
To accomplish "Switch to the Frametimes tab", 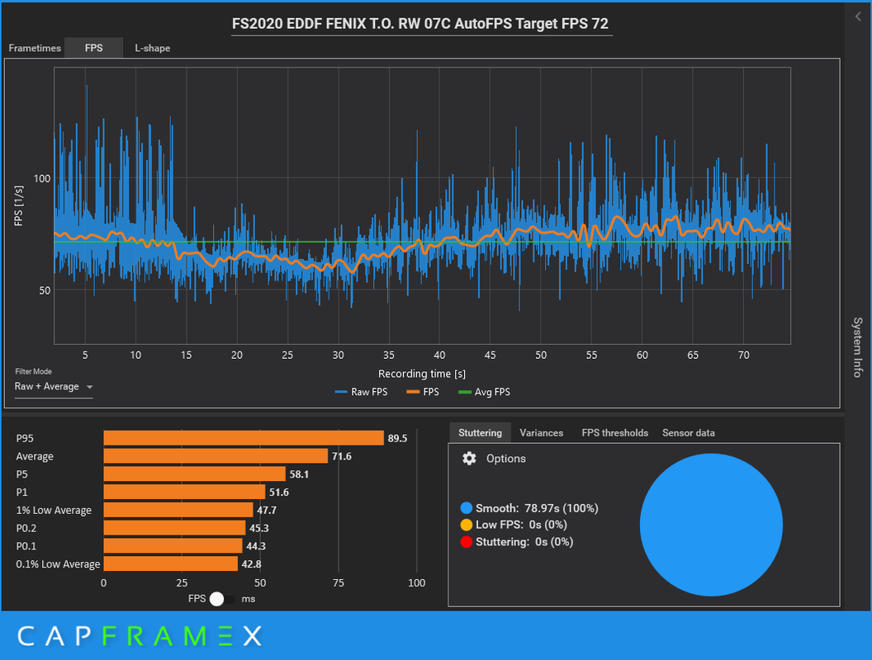I will 35,48.
